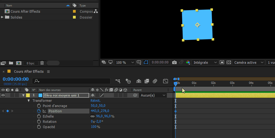Click the 8 bpc color depth button
The width and height of the screenshot is (275, 138).
(x=30, y=63)
